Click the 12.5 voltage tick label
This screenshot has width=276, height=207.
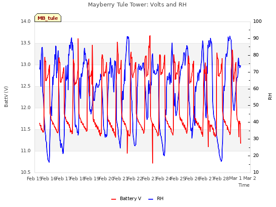coord(26,86)
